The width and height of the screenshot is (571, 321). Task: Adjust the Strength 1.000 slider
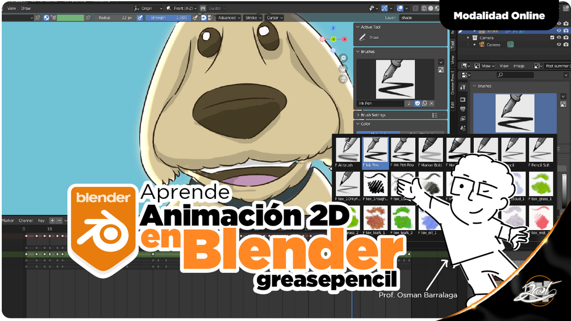[168, 18]
